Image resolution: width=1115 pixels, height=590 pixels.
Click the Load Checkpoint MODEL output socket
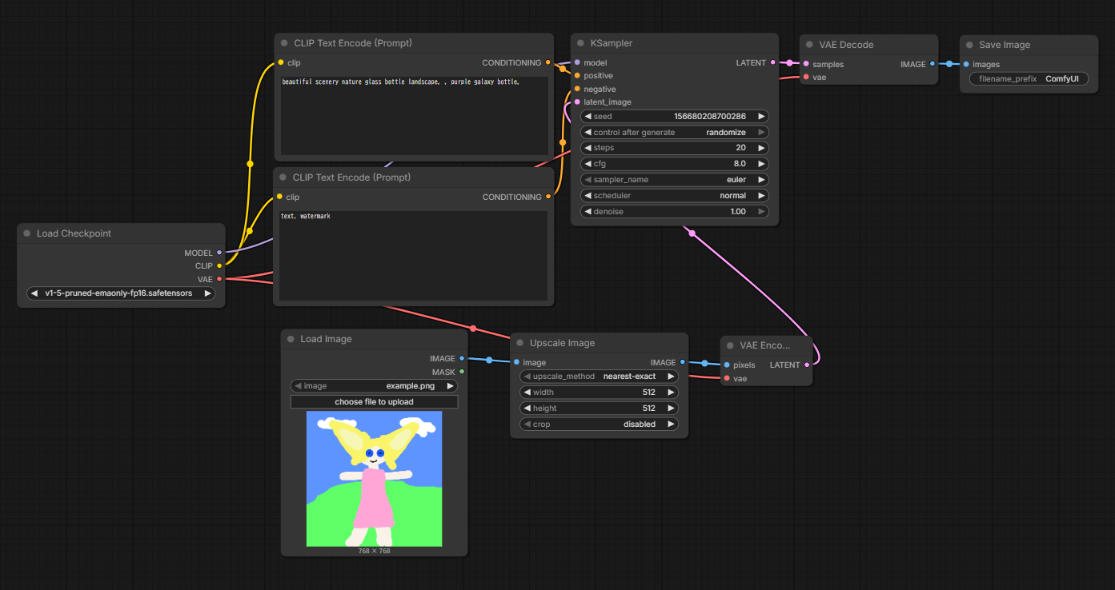[219, 253]
